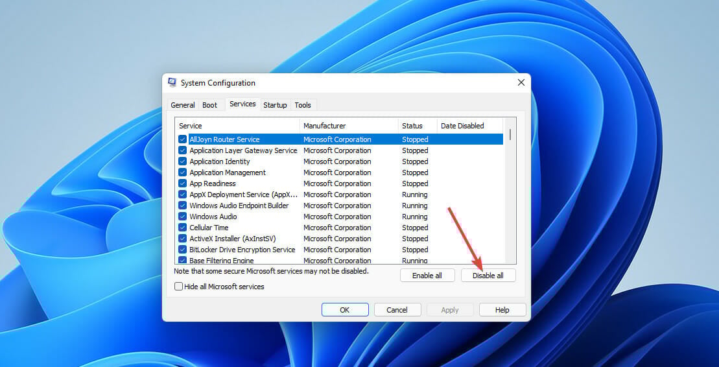The height and width of the screenshot is (367, 719).
Task: Click the services list vertical scrollbar thumb
Action: [x=510, y=134]
